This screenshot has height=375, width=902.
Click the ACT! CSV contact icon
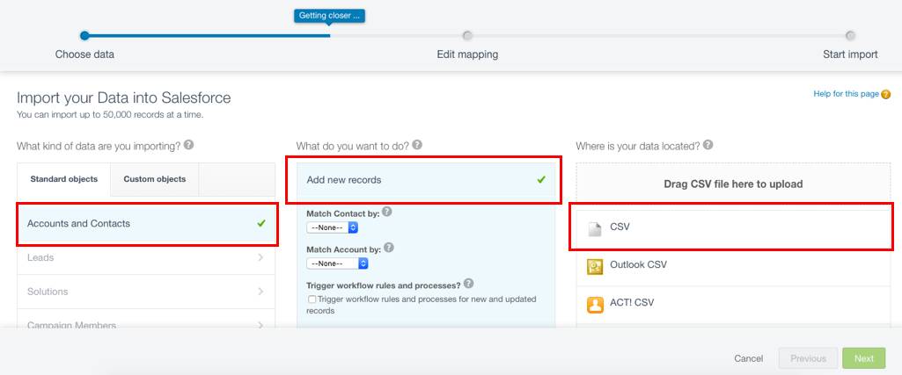595,305
